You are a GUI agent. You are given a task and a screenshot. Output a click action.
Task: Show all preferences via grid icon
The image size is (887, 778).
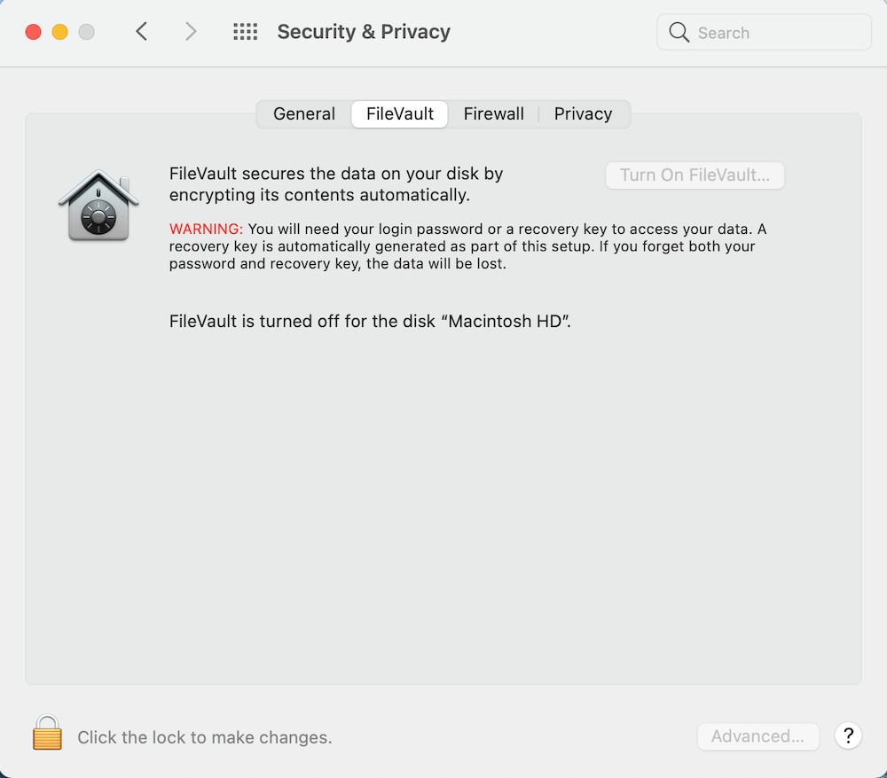[245, 32]
